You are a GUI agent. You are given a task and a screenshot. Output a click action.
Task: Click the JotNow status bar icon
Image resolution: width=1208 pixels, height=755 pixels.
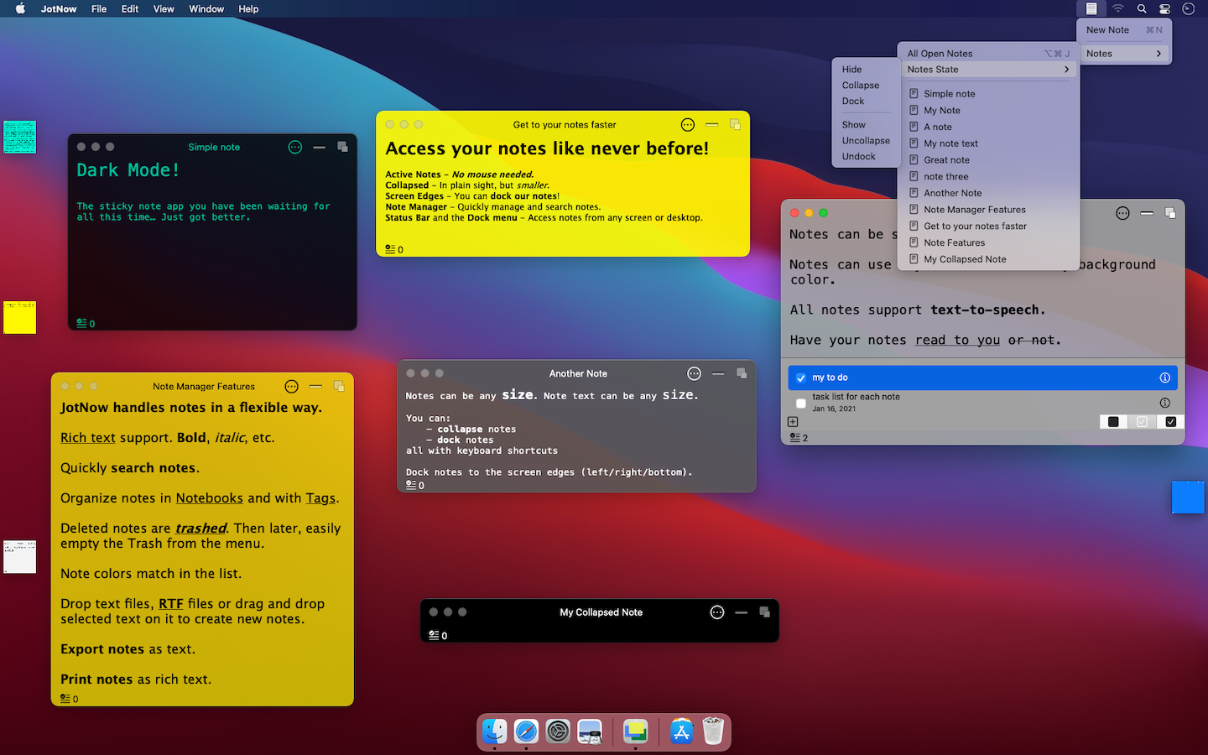pos(1091,8)
